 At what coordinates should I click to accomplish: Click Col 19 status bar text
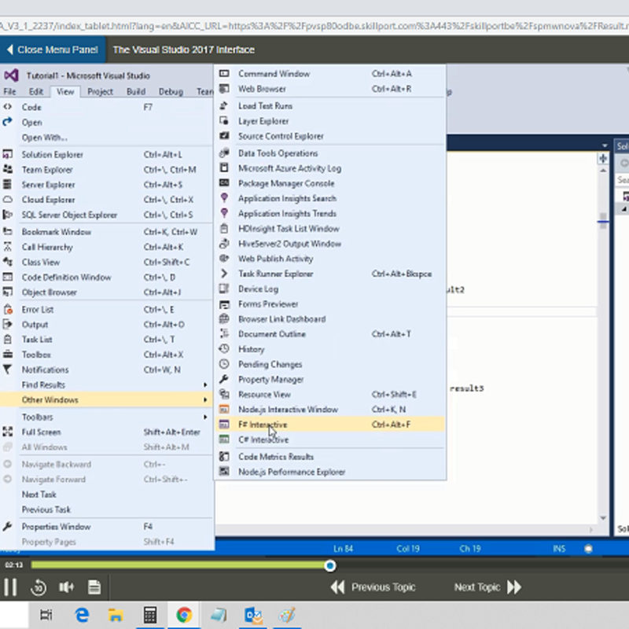408,548
